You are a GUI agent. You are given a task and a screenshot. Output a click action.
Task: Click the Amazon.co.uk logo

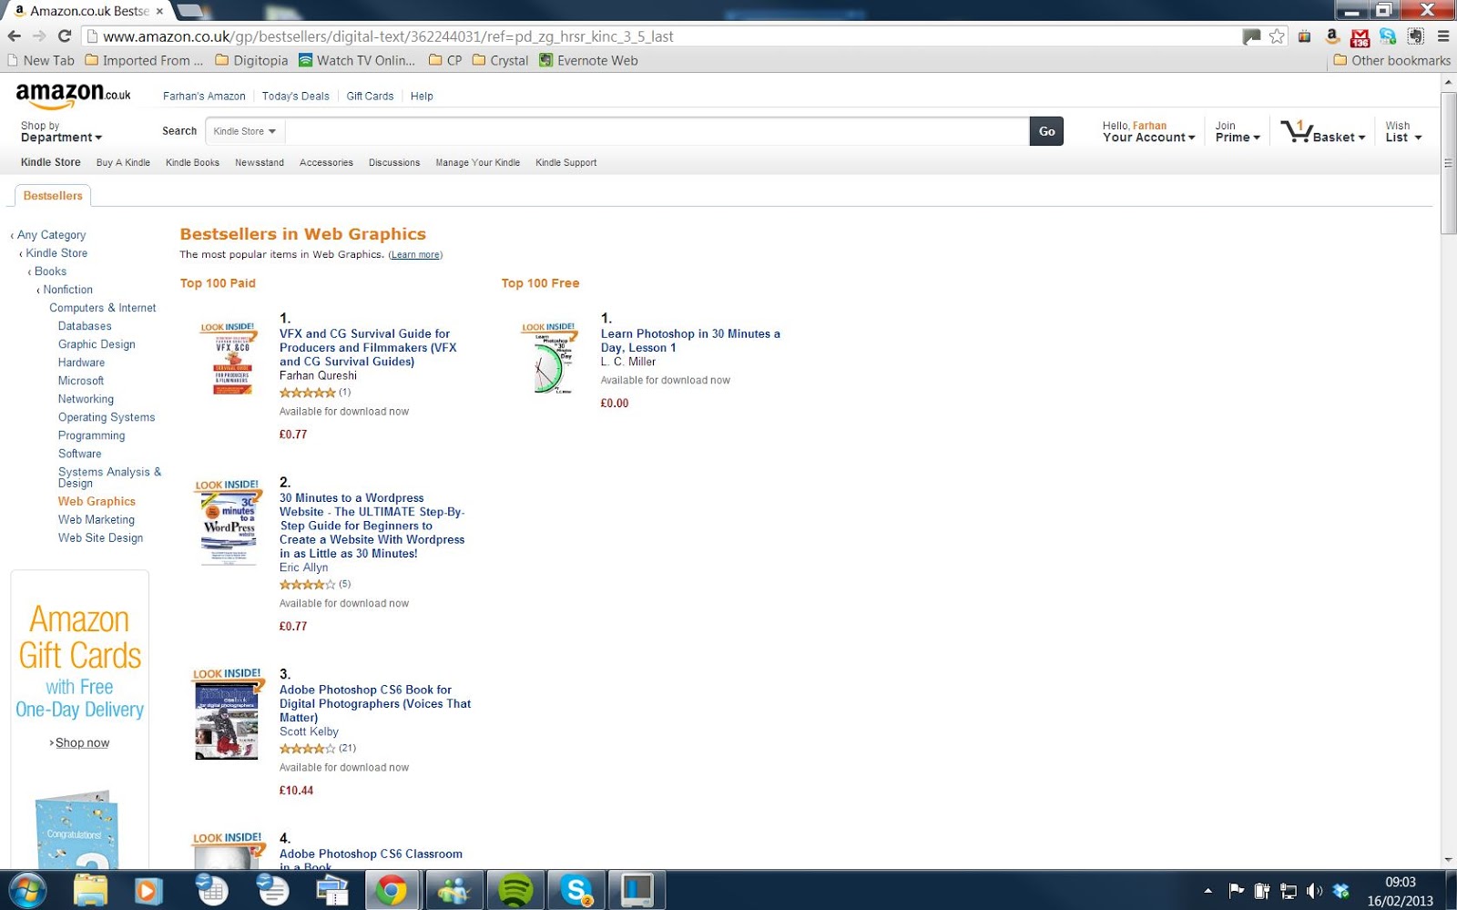point(73,95)
